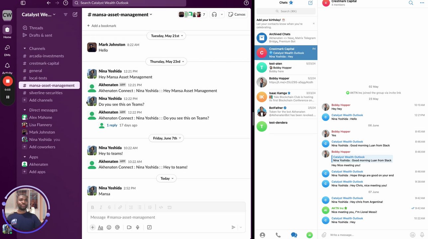Image resolution: width=428 pixels, height=239 pixels.
Task: Open the 1 reply thread
Action: click(x=112, y=125)
